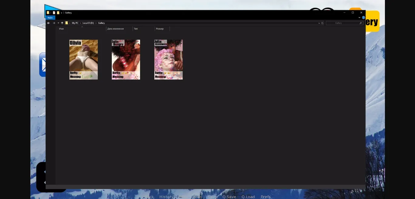The height and width of the screenshot is (199, 415).
Task: Open the quick access toolbar dropdown
Action: [x=61, y=13]
